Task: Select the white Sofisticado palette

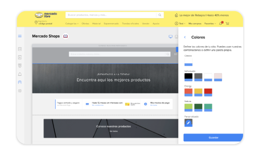Action: pyautogui.click(x=208, y=77)
